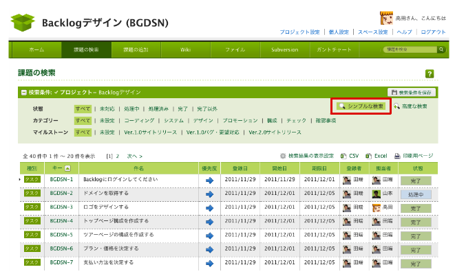This screenshot has height=276, width=455.
Task: Click priority arrow icon for BGDSN-6
Action: 209,250
